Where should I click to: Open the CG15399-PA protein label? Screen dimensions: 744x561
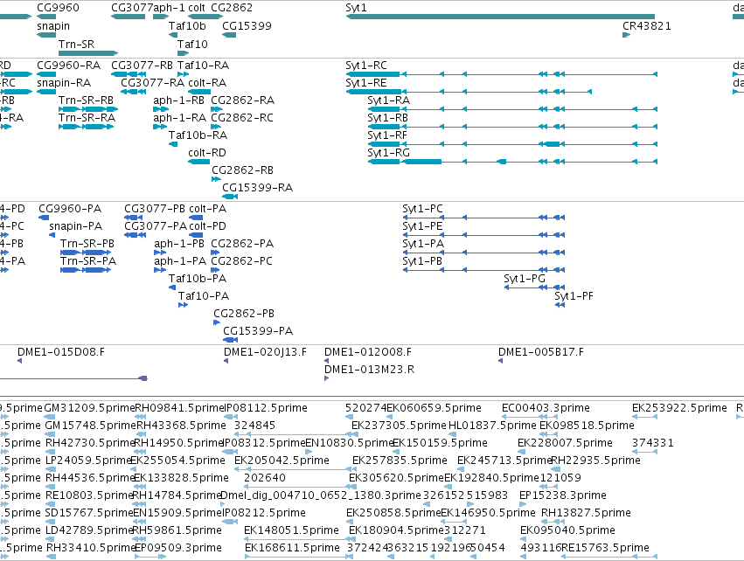258,331
